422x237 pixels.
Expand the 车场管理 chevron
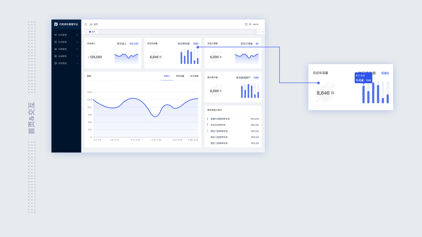(x=77, y=42)
